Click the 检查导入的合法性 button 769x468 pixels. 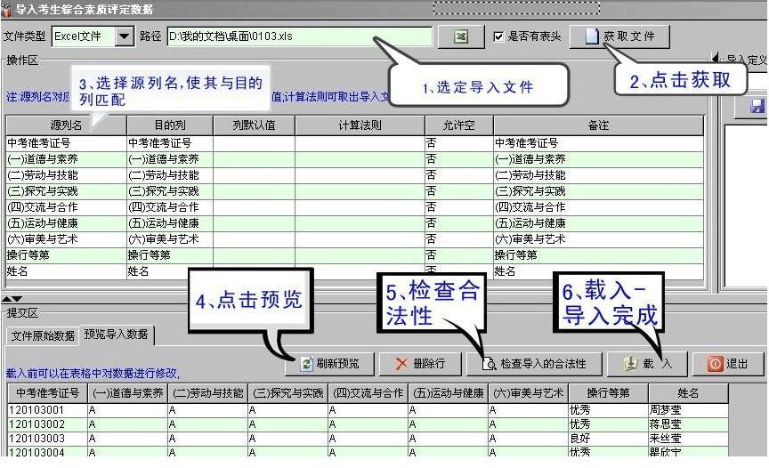pos(534,364)
